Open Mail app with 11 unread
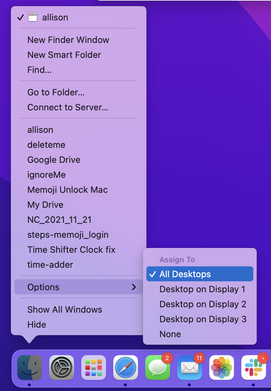271x391 pixels. pyautogui.click(x=189, y=367)
